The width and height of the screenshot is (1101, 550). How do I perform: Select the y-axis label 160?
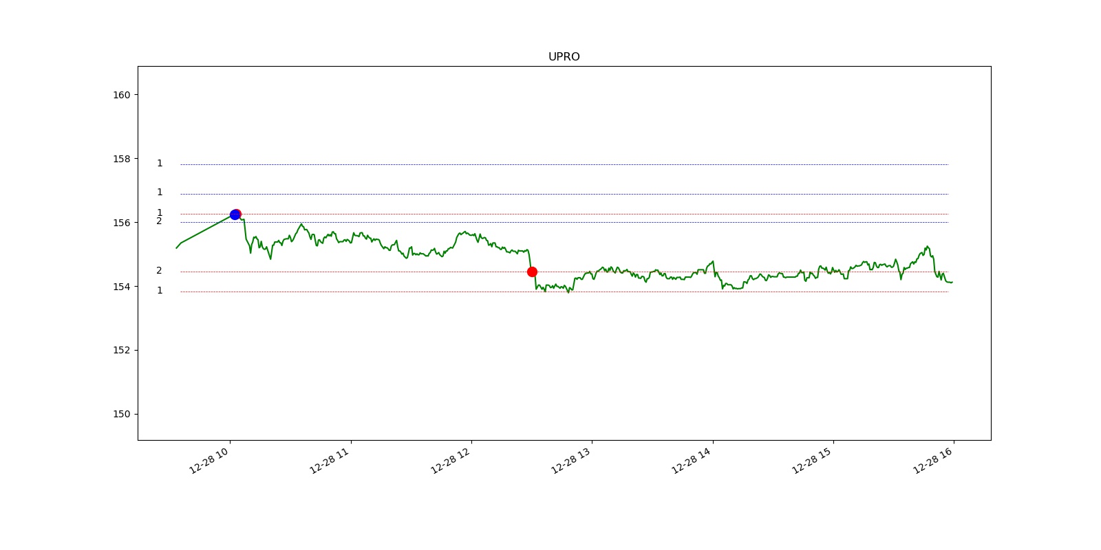point(121,95)
